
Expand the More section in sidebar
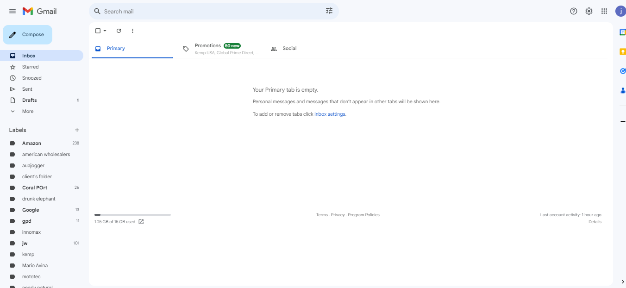(42, 111)
